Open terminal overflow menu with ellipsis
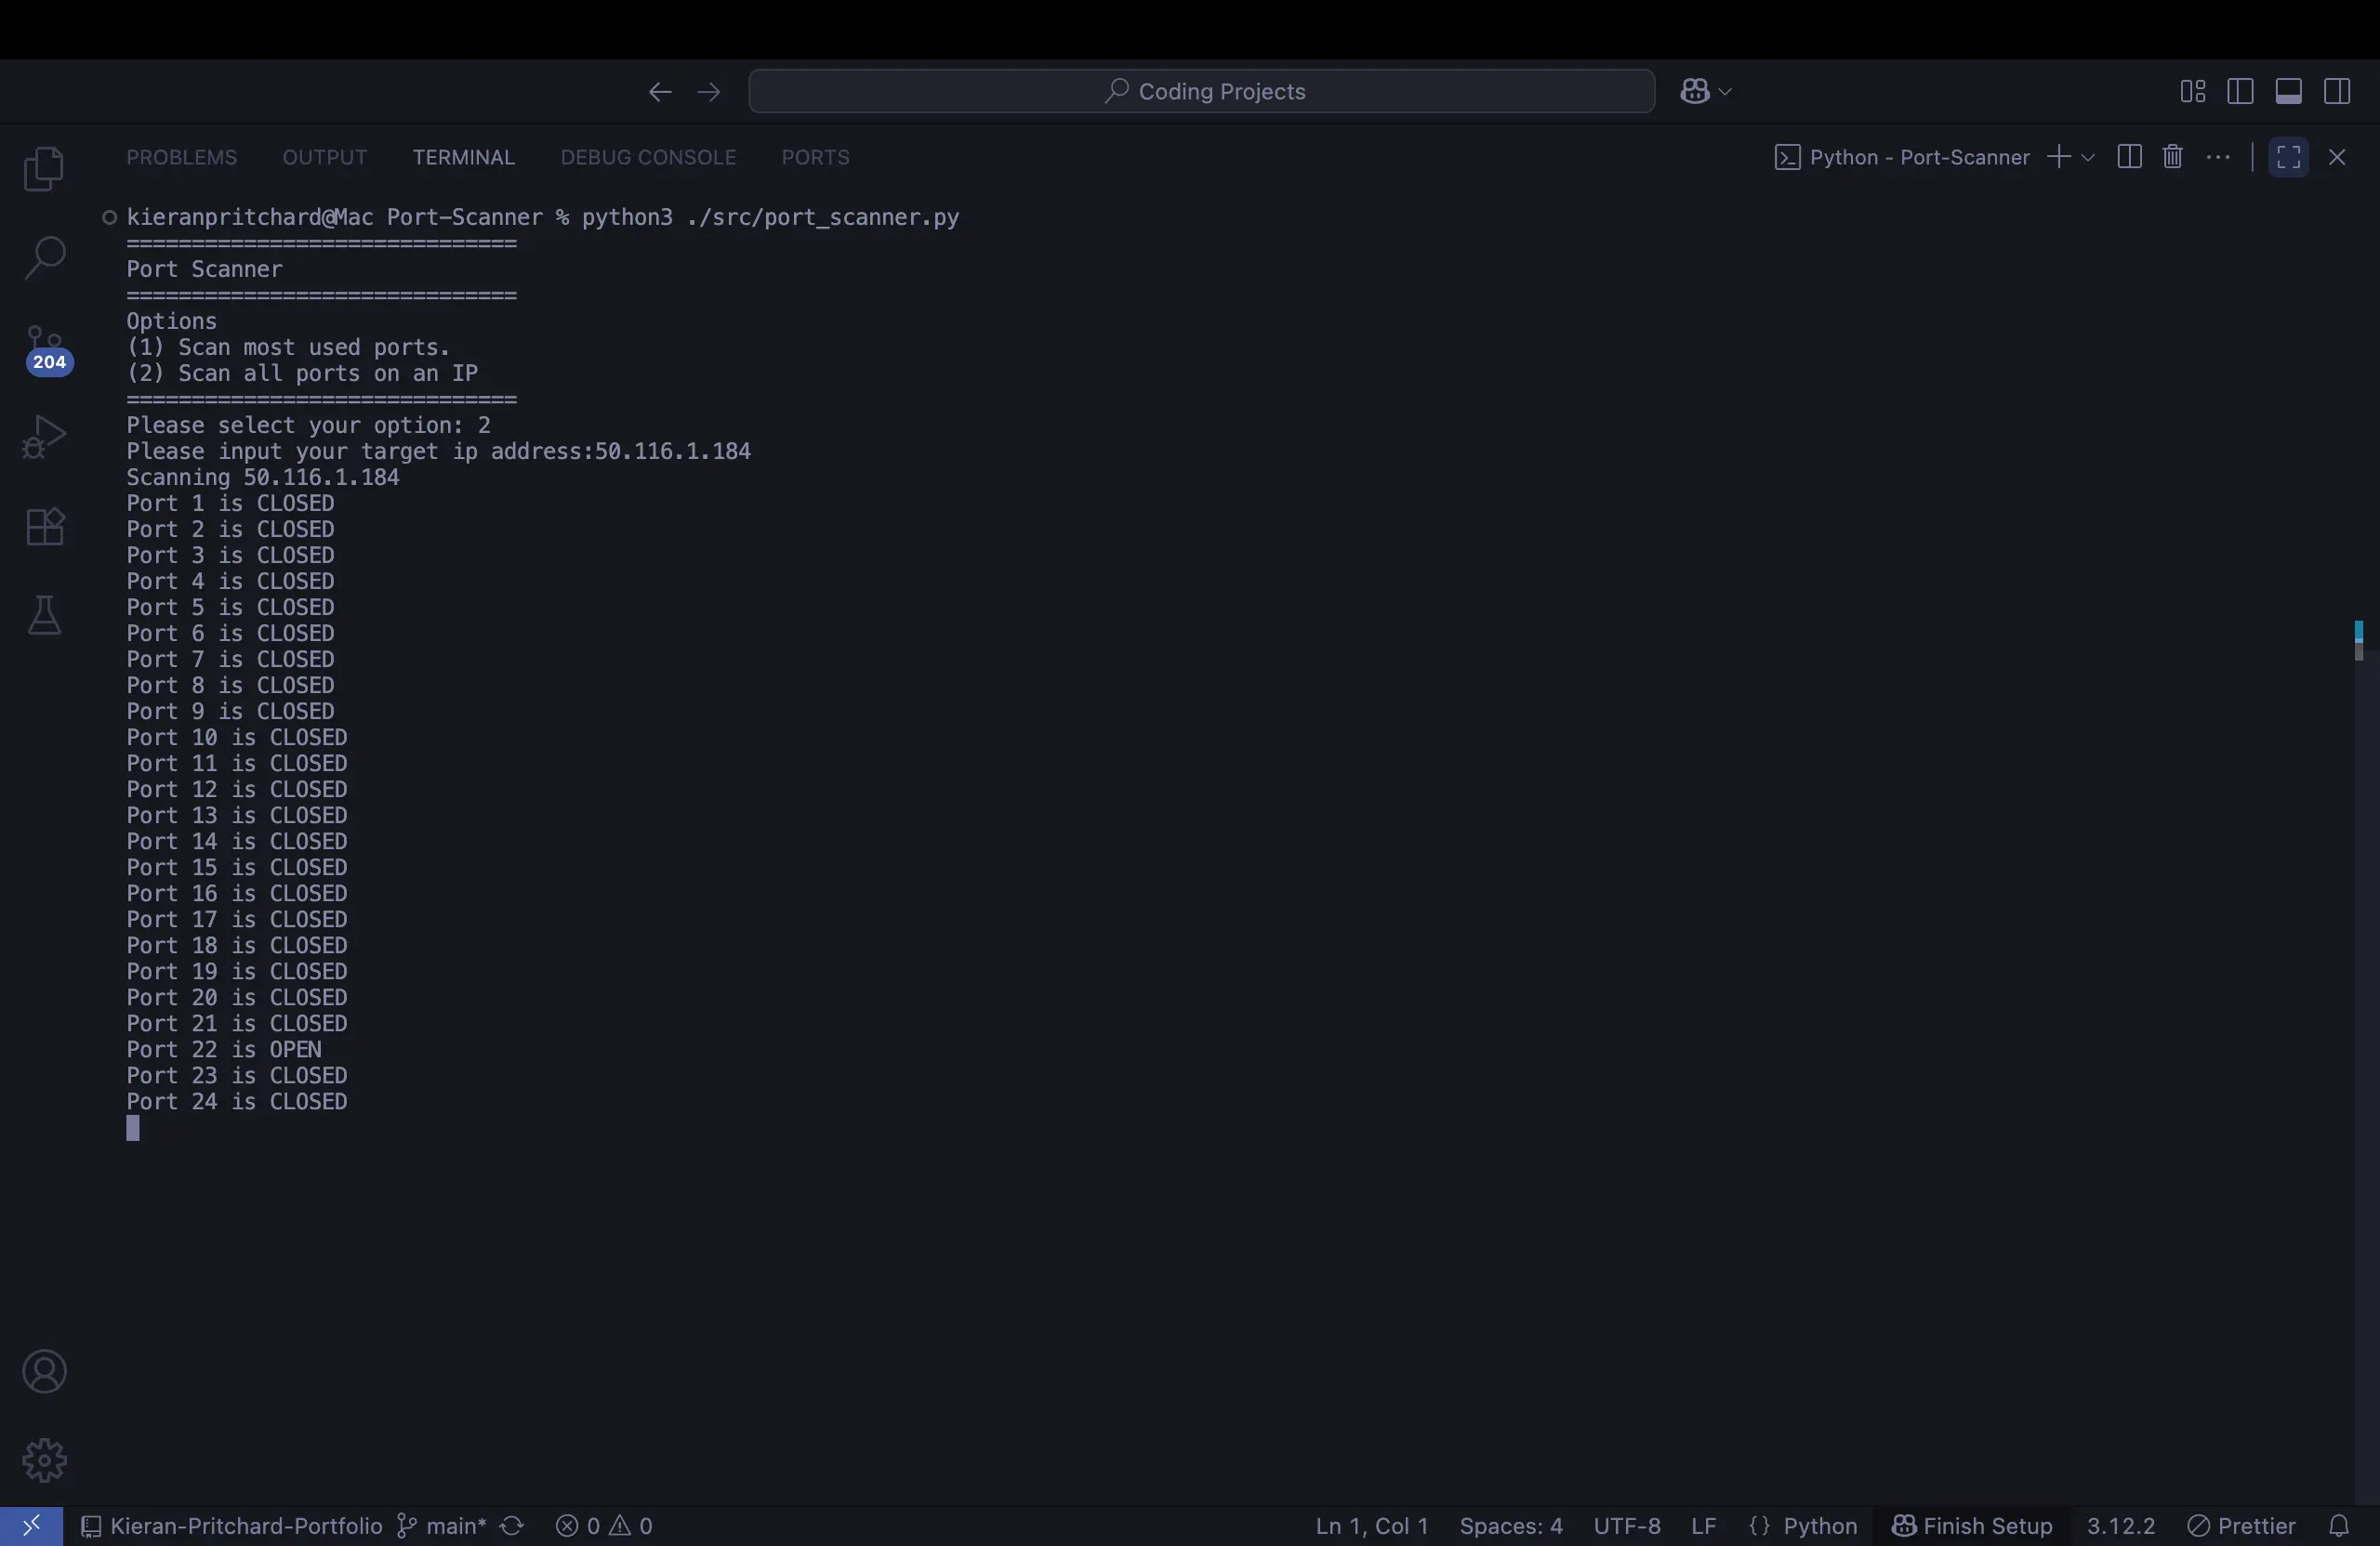 [x=2219, y=157]
